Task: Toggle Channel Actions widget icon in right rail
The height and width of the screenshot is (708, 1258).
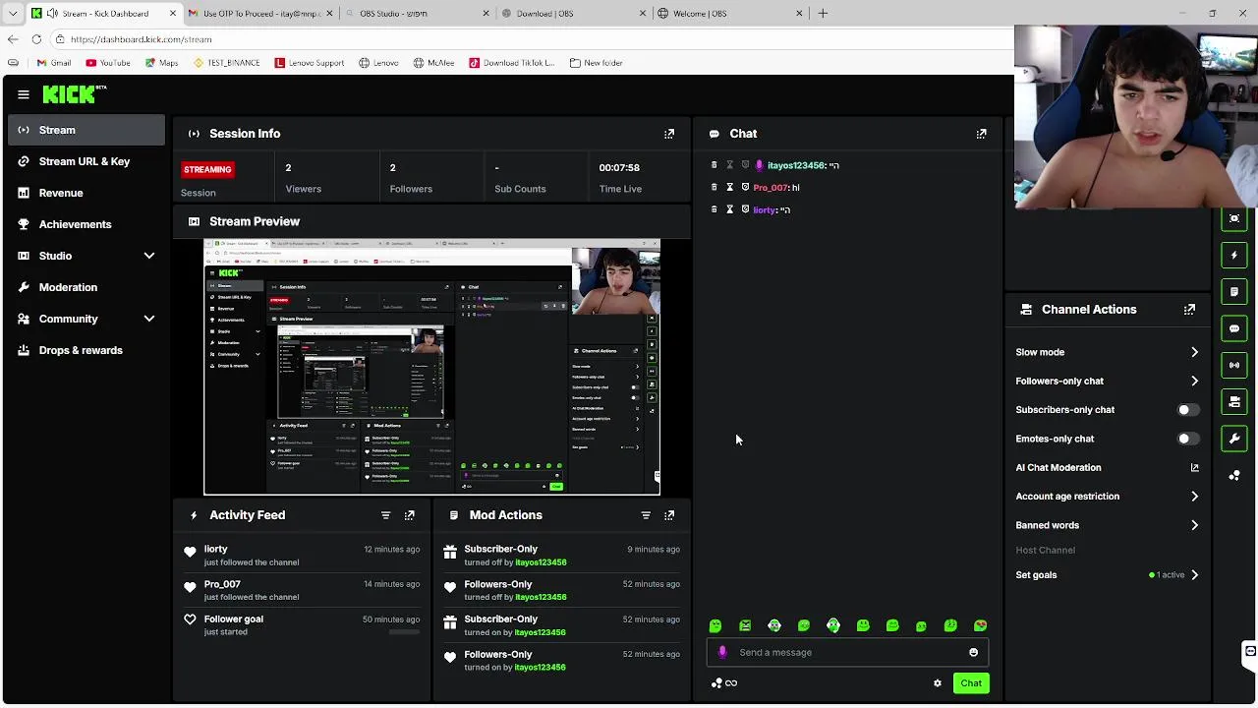Action: (1234, 402)
